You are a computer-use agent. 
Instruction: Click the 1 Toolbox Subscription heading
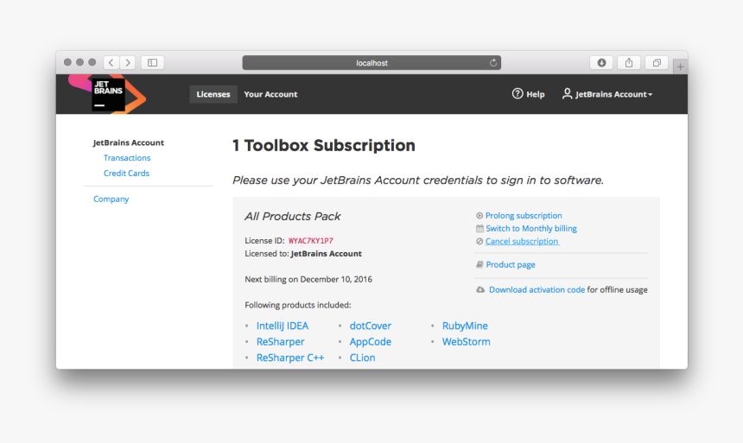click(324, 145)
